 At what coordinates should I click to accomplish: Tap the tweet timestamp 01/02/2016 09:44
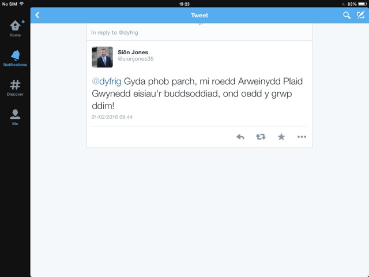pos(112,117)
